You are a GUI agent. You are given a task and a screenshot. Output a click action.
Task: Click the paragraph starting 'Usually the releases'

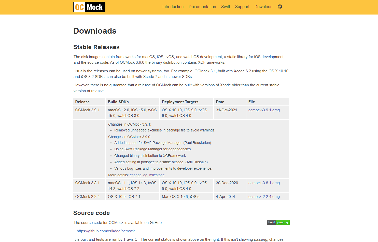coord(181,74)
